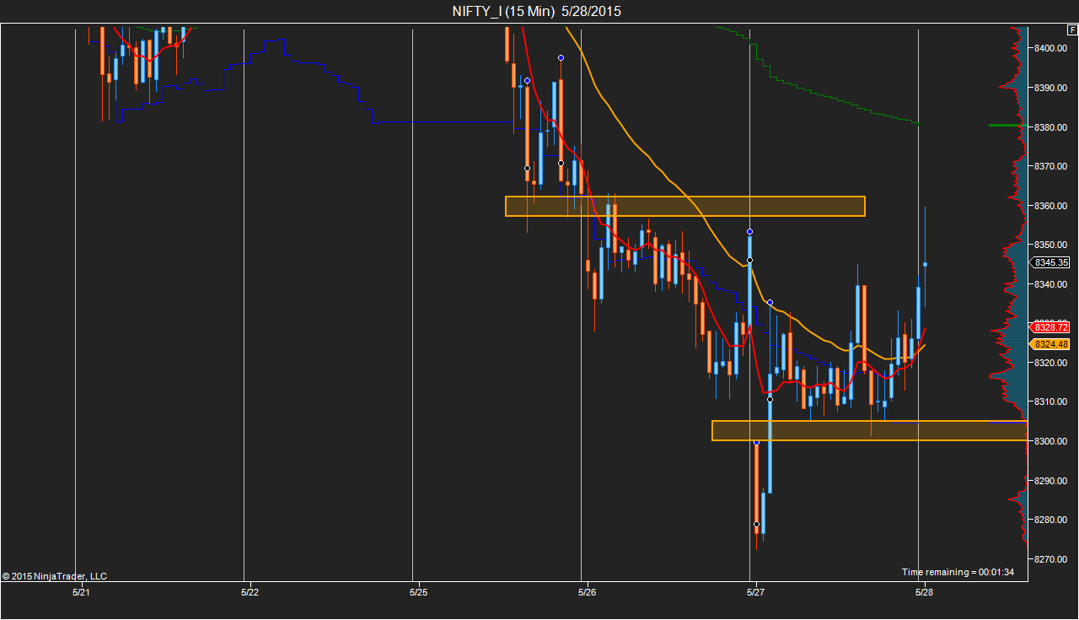
Task: Click the 8280.00 price axis label
Action: coord(1051,520)
